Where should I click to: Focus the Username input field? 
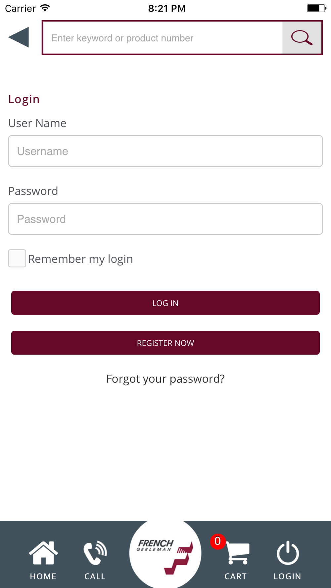point(165,151)
